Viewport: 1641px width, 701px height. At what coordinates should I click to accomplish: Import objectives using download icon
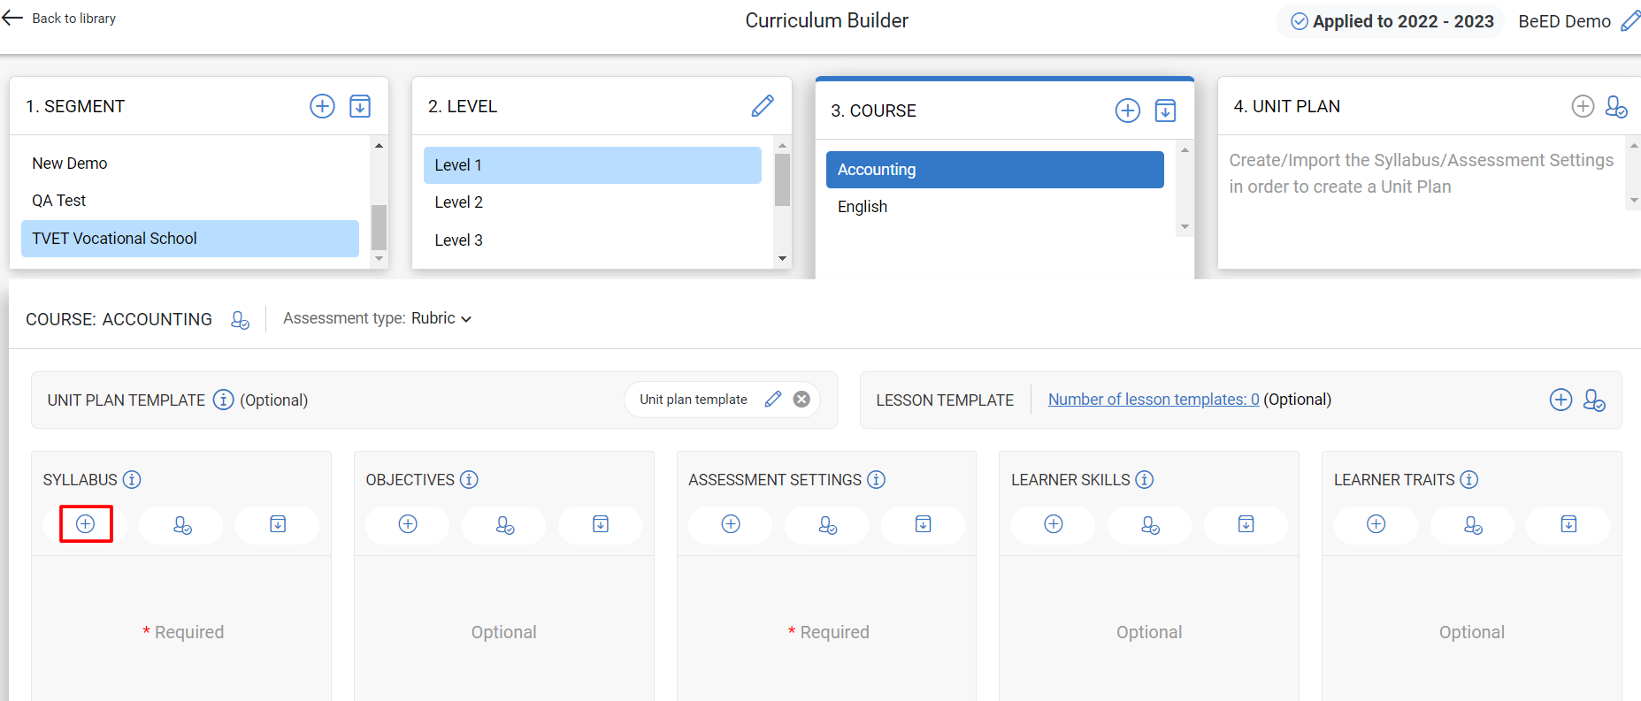pos(601,524)
